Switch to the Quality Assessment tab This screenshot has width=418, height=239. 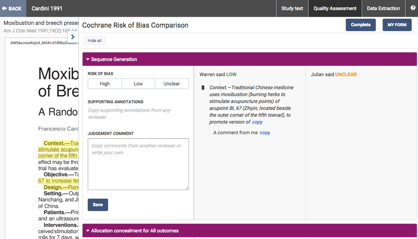334,8
